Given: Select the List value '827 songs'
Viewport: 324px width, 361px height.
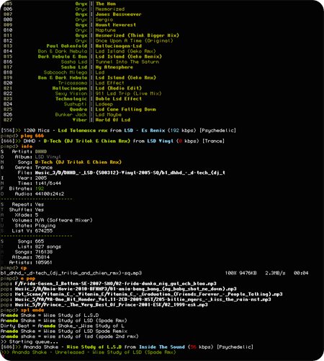Looking at the screenshot, I should [48, 247].
